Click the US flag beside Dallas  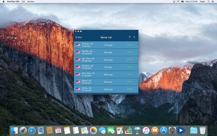(78, 89)
